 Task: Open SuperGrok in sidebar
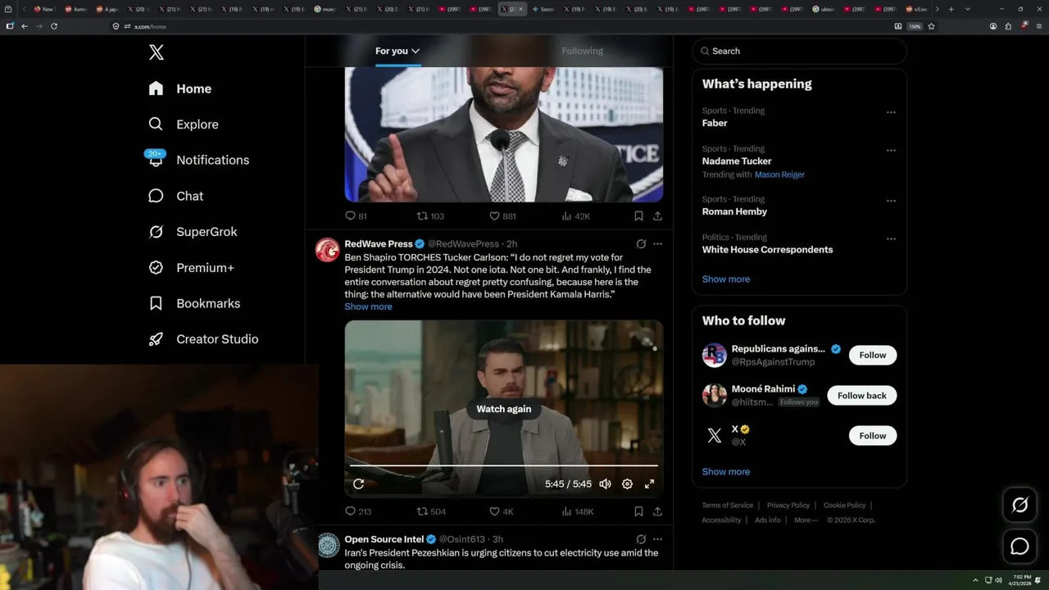[x=193, y=232]
